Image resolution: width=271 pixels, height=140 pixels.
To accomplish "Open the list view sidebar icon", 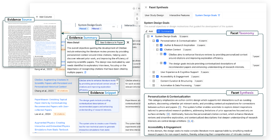I will click(137, 14).
